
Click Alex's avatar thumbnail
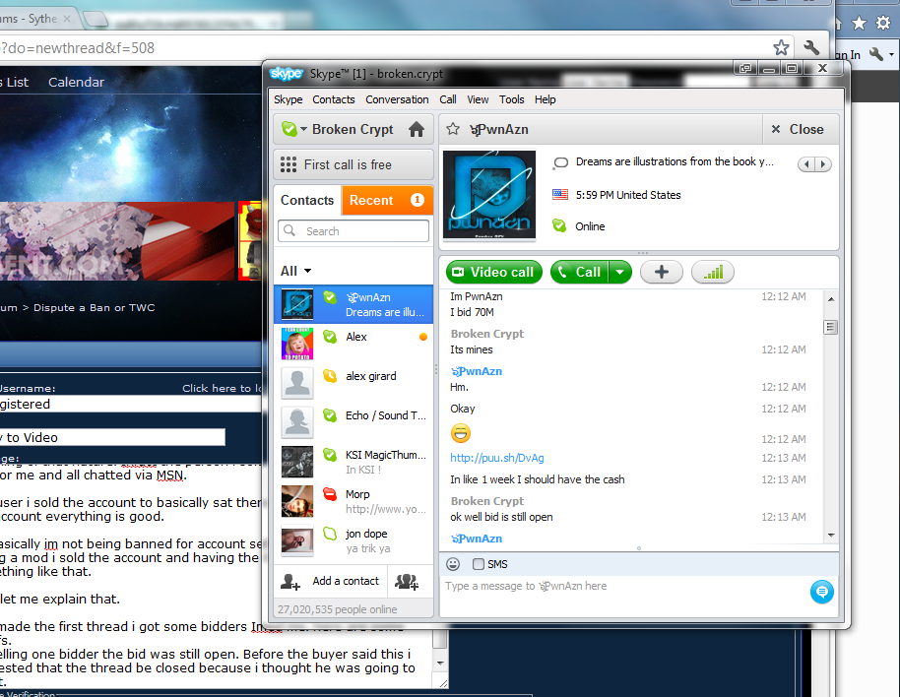click(x=296, y=343)
